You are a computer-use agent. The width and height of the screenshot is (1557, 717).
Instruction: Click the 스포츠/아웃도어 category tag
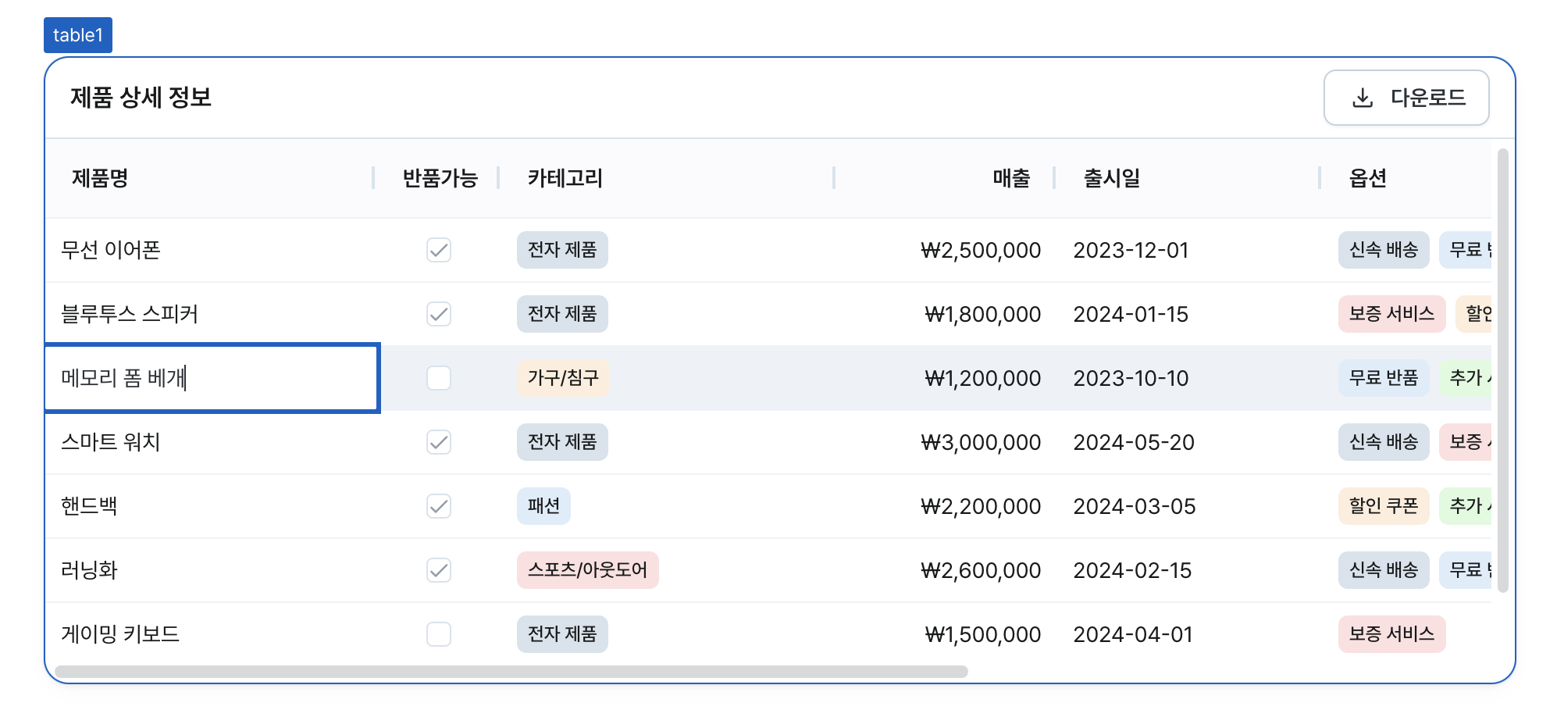tap(588, 570)
